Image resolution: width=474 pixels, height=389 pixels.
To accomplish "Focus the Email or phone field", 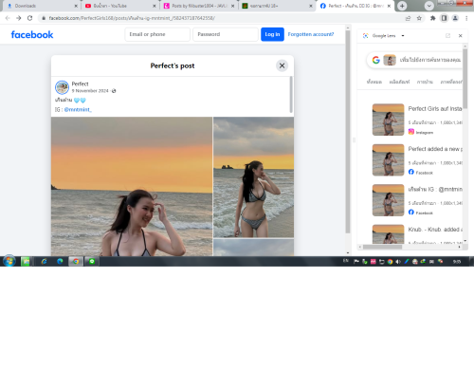I will point(157,34).
